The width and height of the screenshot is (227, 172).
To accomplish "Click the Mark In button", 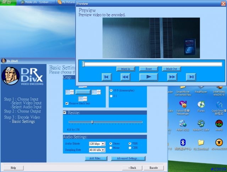I will (126, 69).
